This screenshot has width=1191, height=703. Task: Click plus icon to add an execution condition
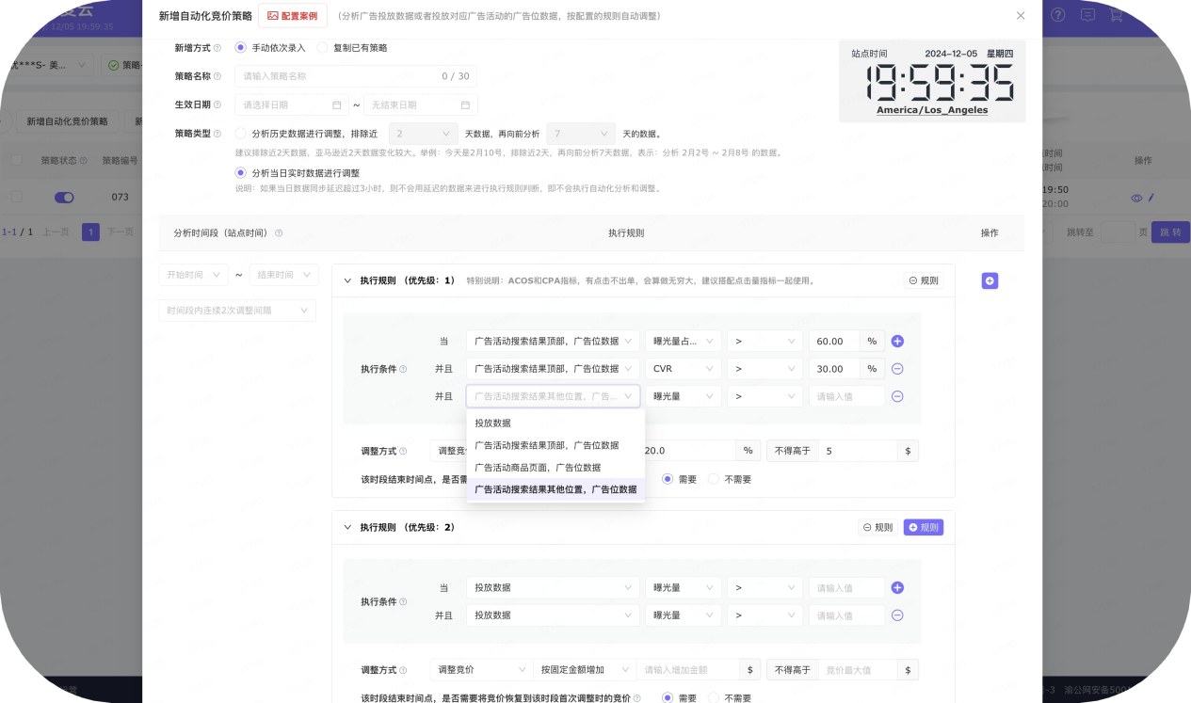(896, 341)
